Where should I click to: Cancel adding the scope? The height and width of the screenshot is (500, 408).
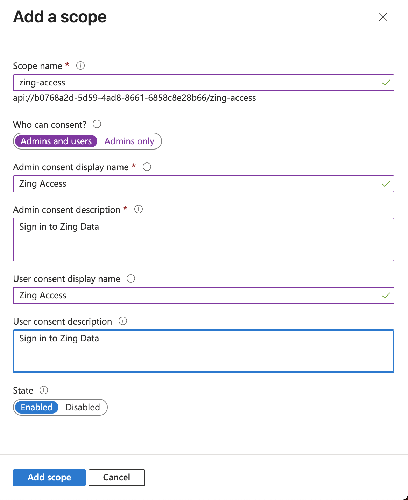pyautogui.click(x=117, y=478)
